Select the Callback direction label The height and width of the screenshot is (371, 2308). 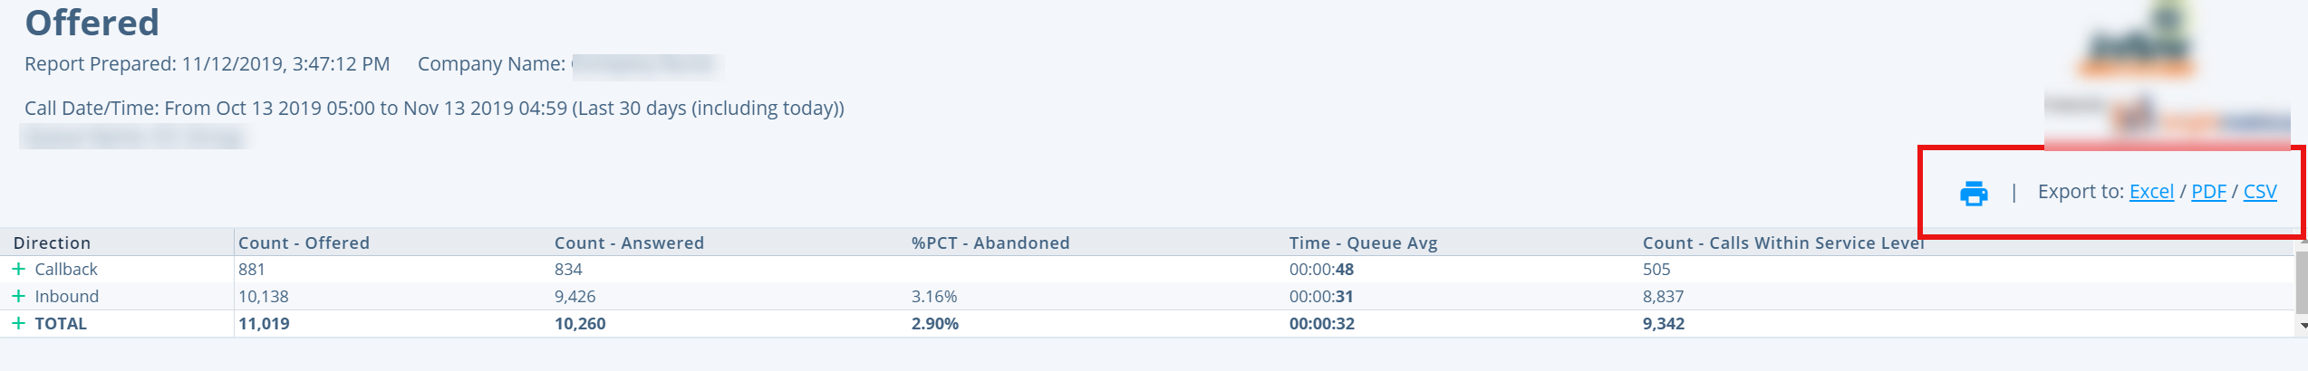(66, 269)
